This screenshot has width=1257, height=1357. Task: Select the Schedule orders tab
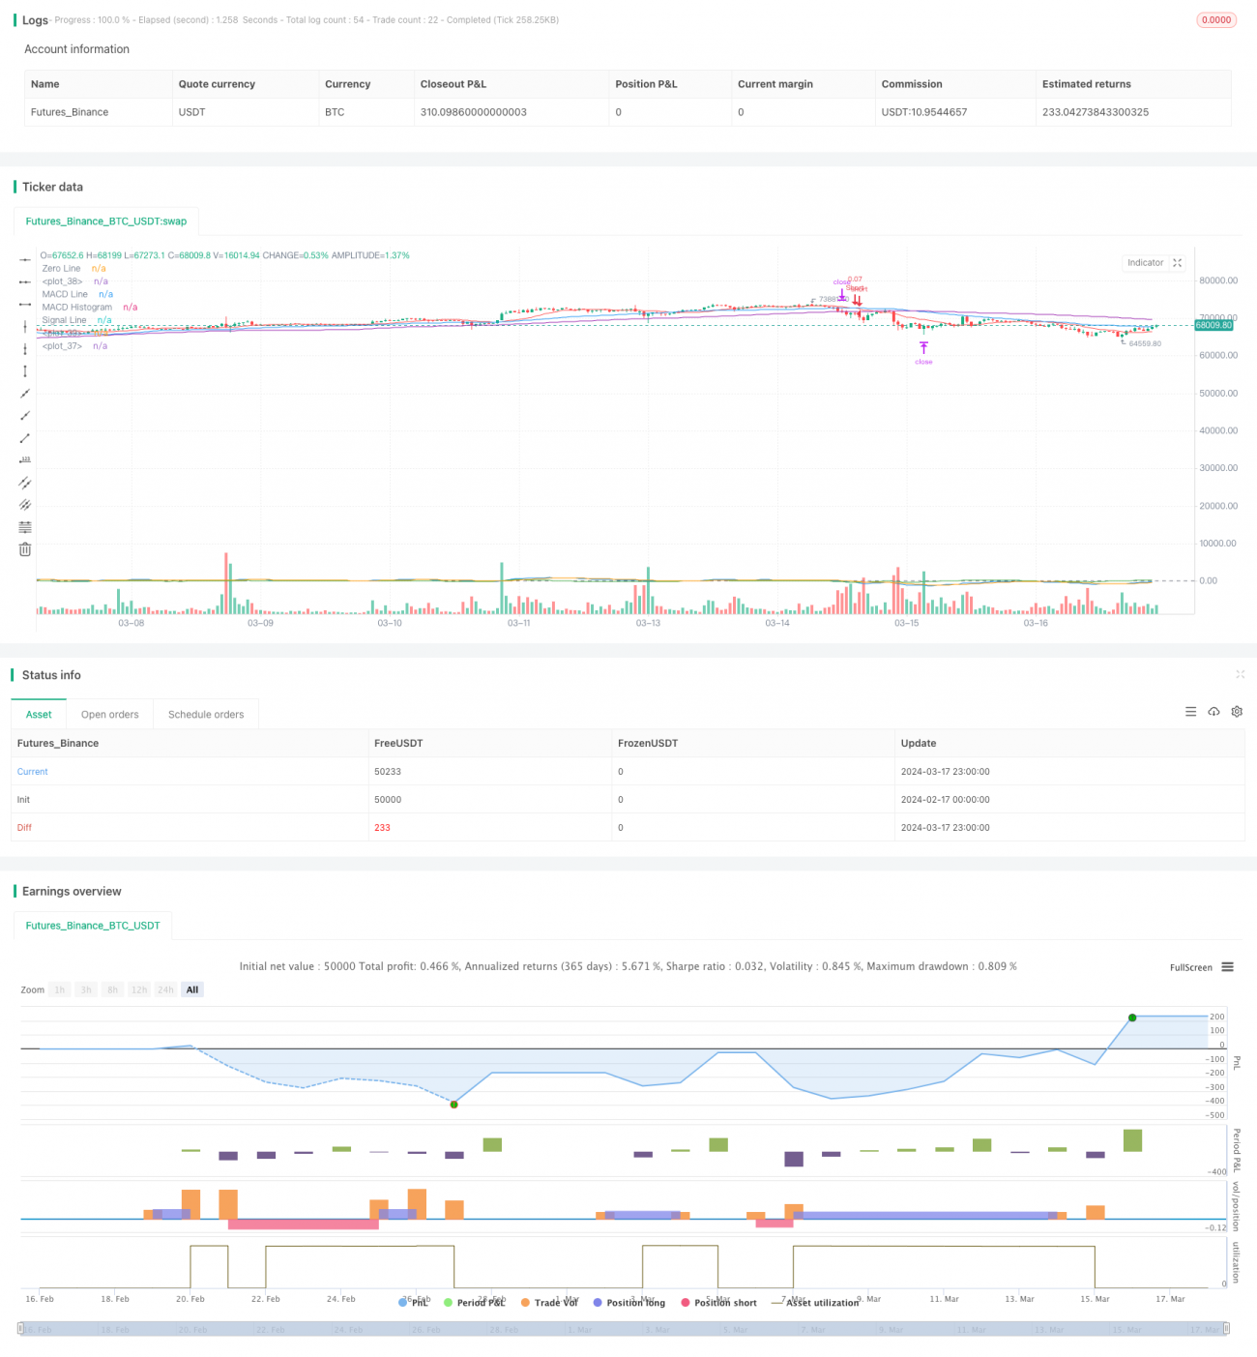205,714
